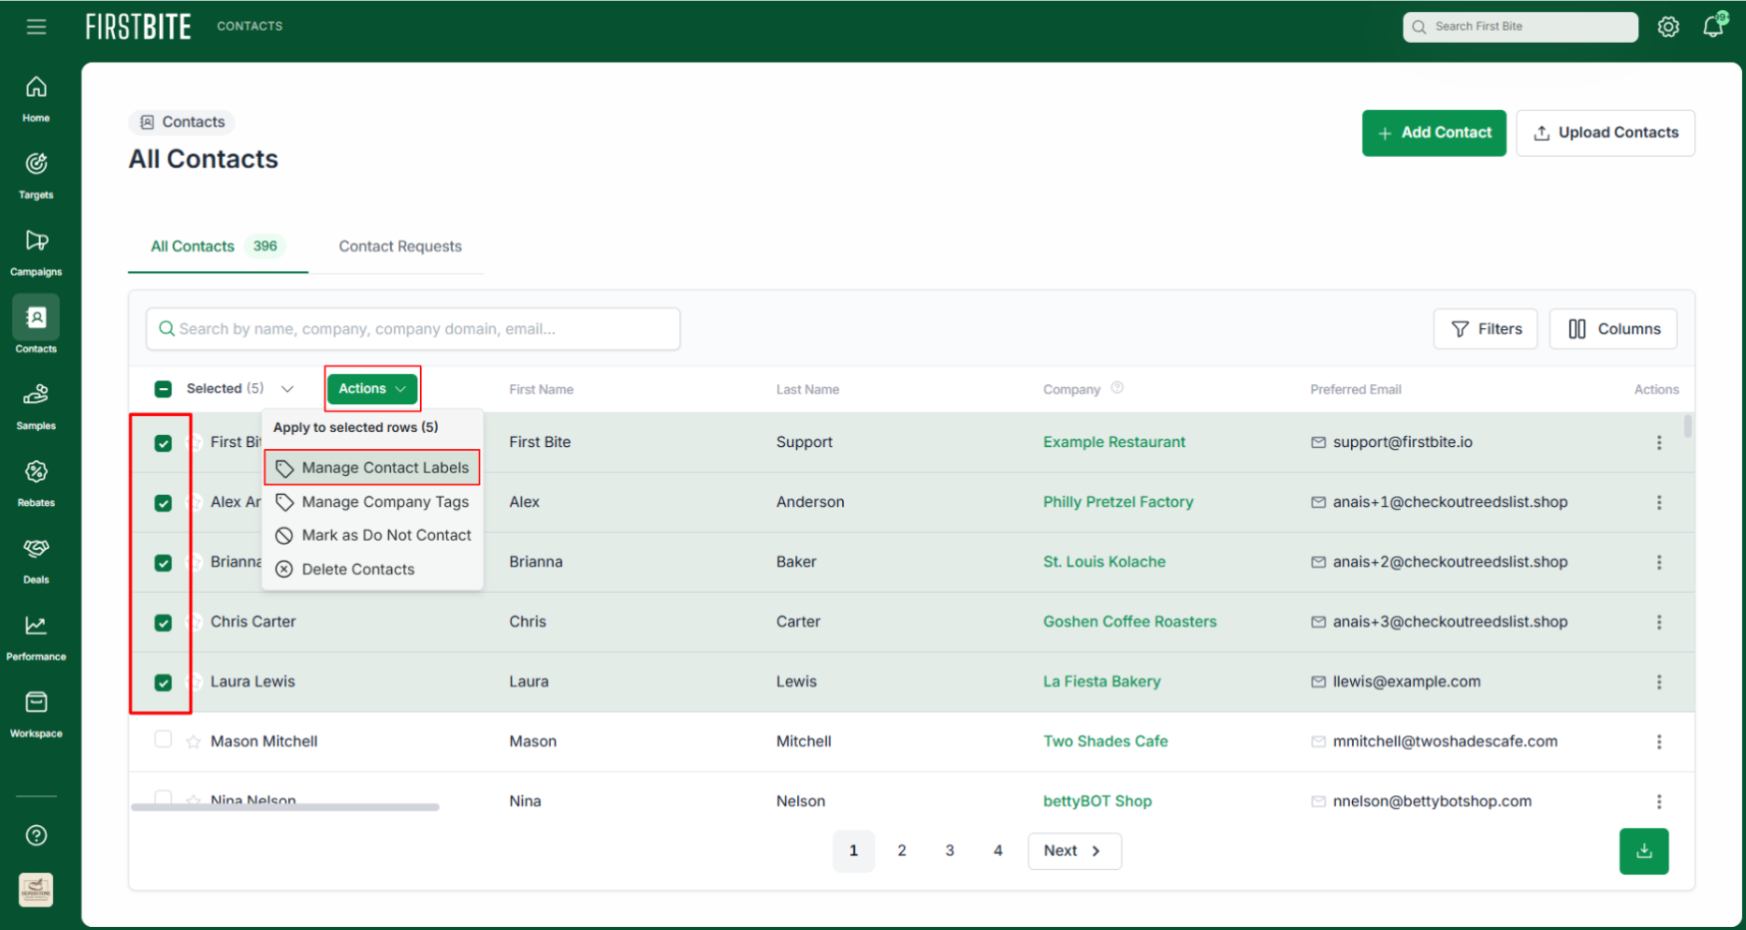
Task: Choose Manage Contact Labels
Action: tap(372, 467)
